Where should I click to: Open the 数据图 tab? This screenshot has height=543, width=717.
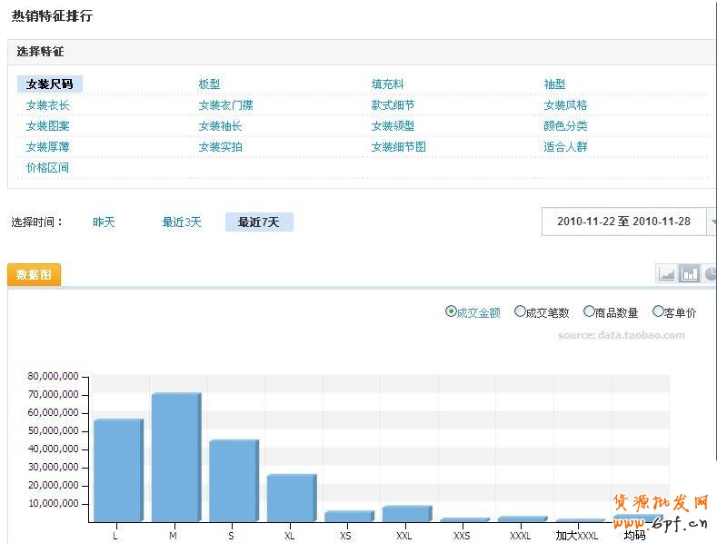pyautogui.click(x=34, y=274)
